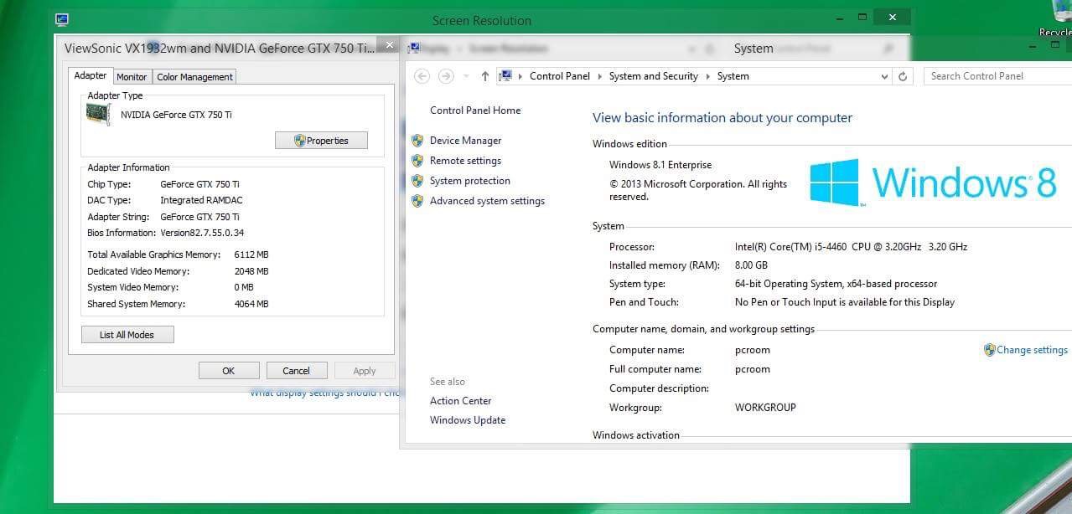Image resolution: width=1072 pixels, height=514 pixels.
Task: Click the NVIDIA adapter card icon
Action: tap(99, 115)
